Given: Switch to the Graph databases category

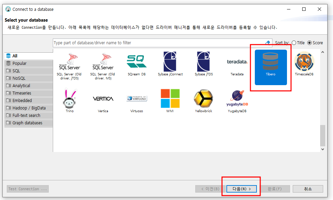Looking at the screenshot, I should [29, 123].
